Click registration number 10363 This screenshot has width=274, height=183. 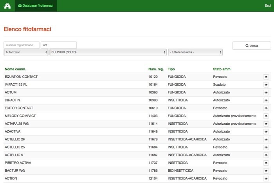point(153,92)
